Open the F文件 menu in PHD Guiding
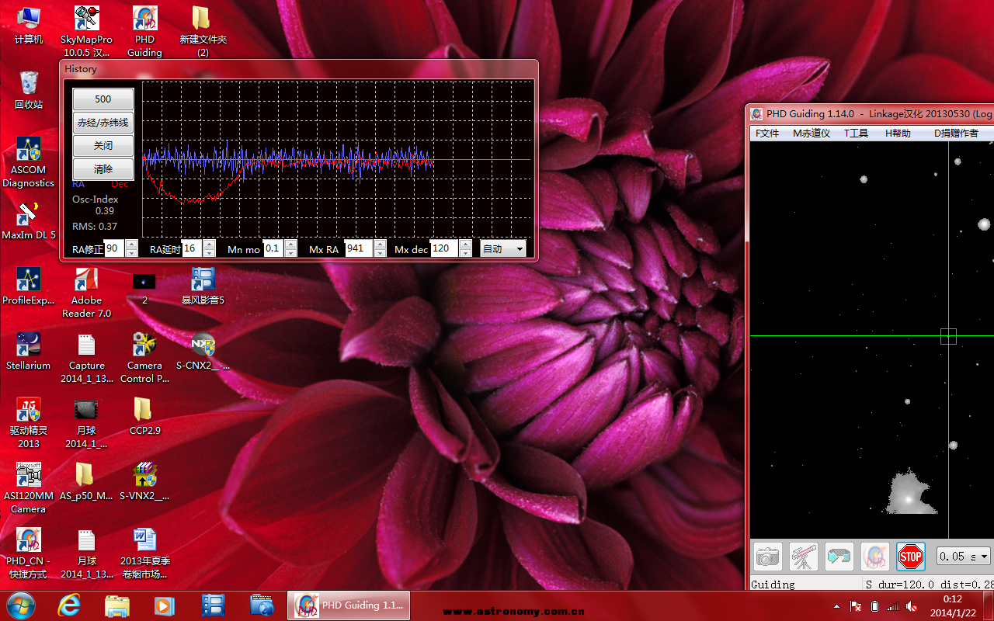The height and width of the screenshot is (621, 994). (x=767, y=134)
